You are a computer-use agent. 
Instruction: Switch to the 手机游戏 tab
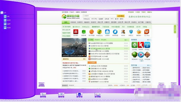coord(104,40)
